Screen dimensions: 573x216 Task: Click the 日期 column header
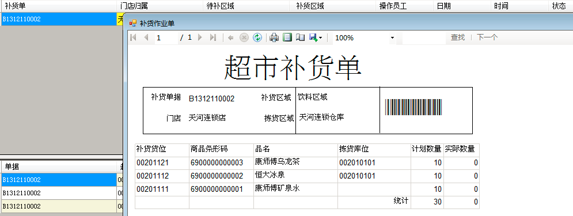click(461, 6)
